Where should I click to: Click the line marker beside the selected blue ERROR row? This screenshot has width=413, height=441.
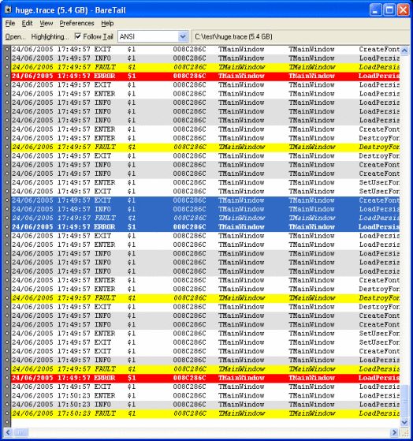(7, 227)
